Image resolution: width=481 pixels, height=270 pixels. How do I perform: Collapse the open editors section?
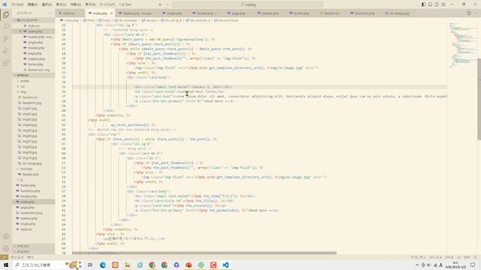click(33, 20)
